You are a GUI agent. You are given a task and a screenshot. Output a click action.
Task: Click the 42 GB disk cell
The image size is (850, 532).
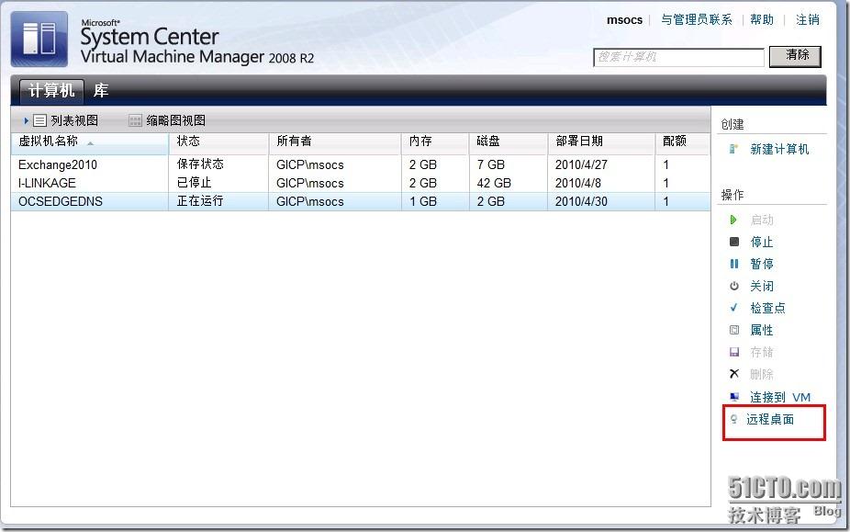[494, 183]
